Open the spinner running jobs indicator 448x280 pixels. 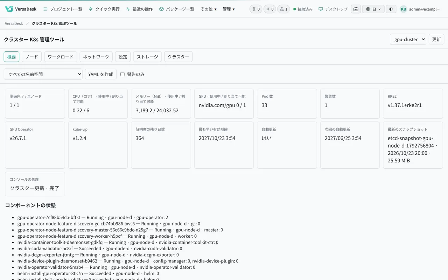point(269,9)
